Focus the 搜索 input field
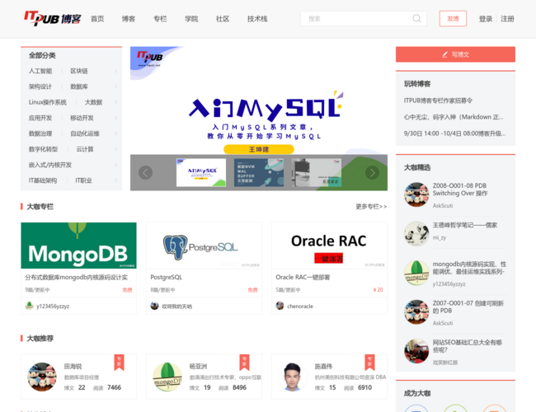Image resolution: width=536 pixels, height=412 pixels. tap(364, 18)
